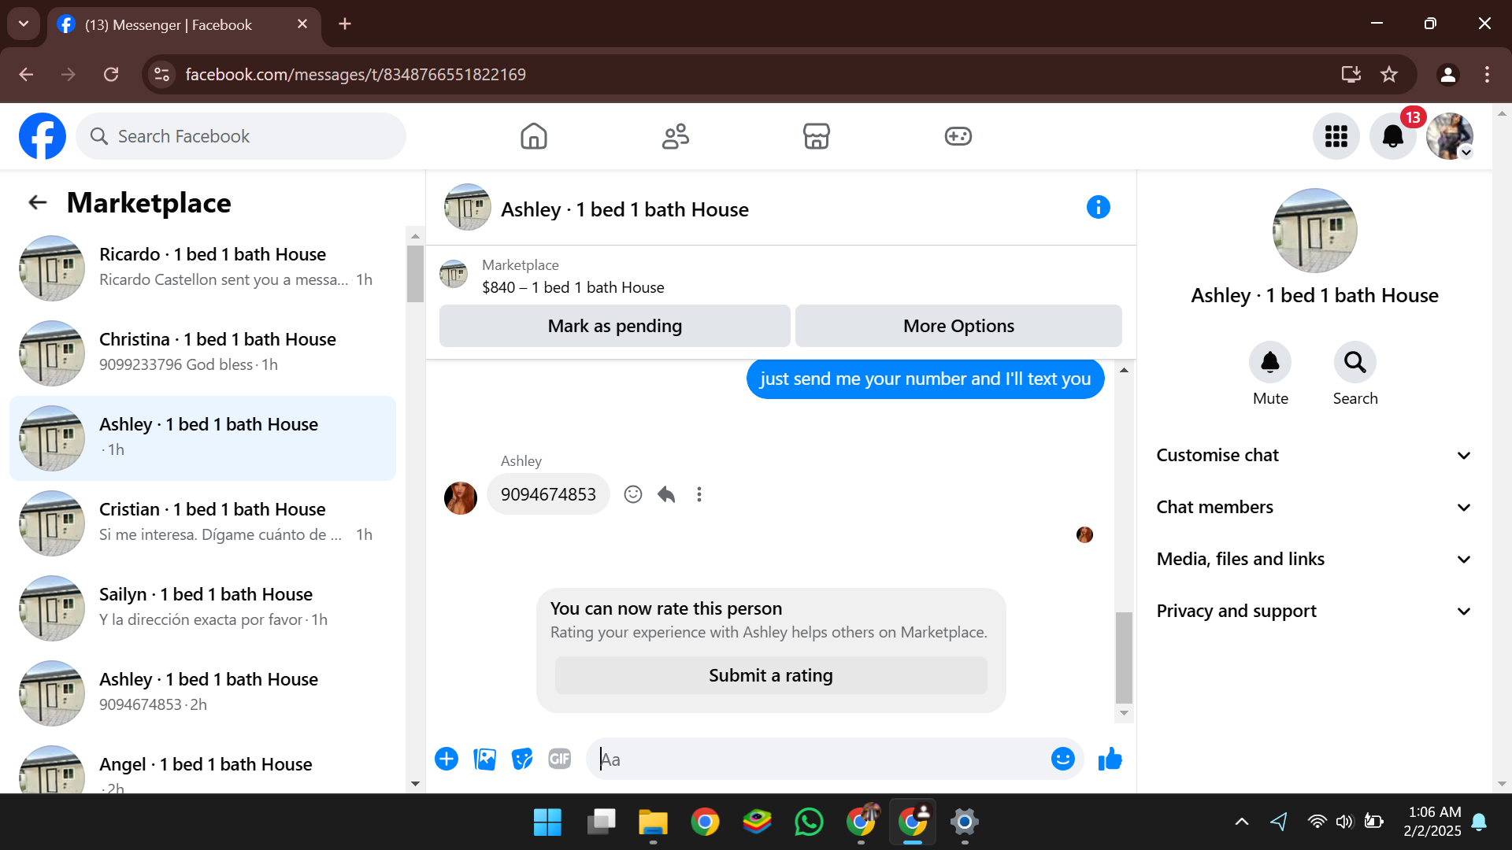The height and width of the screenshot is (850, 1512).
Task: Expand Privacy and support section
Action: (x=1313, y=612)
